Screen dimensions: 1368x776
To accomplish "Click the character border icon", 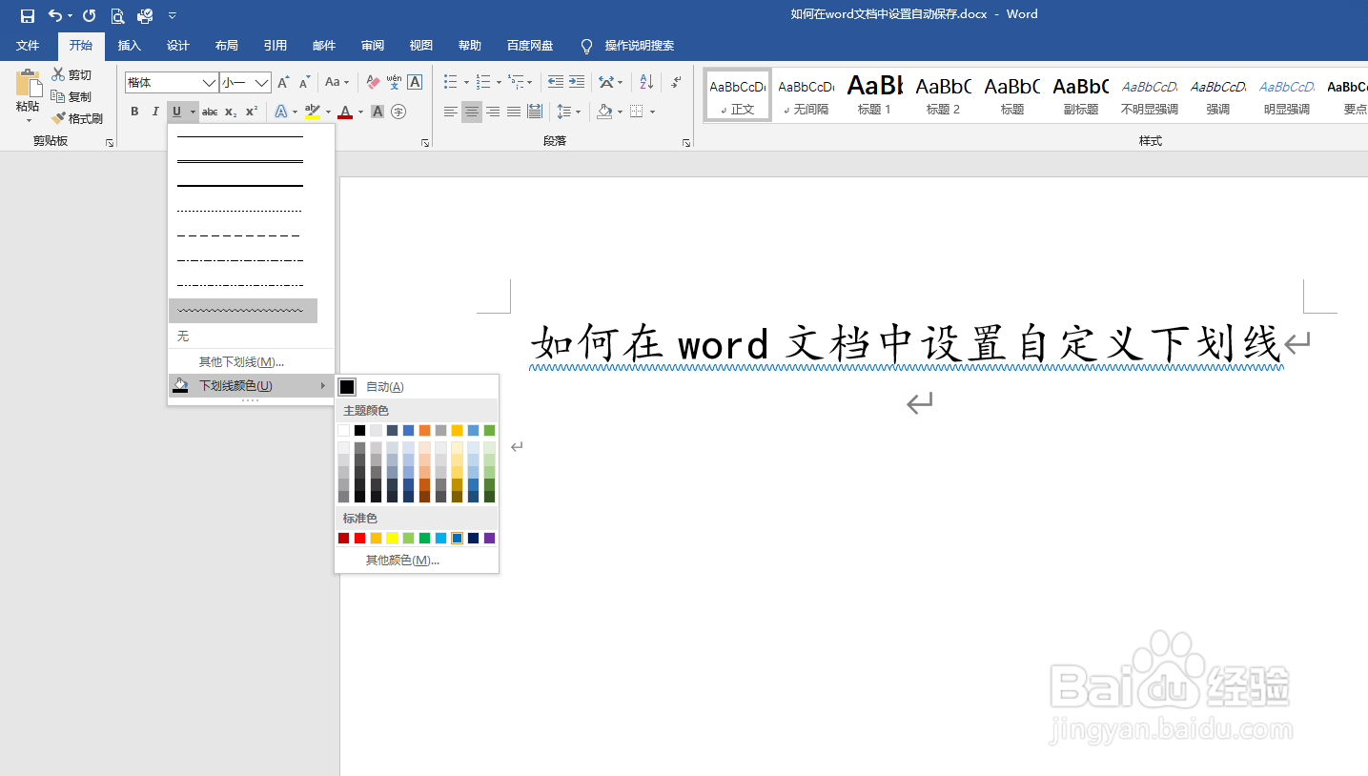I will pos(415,83).
